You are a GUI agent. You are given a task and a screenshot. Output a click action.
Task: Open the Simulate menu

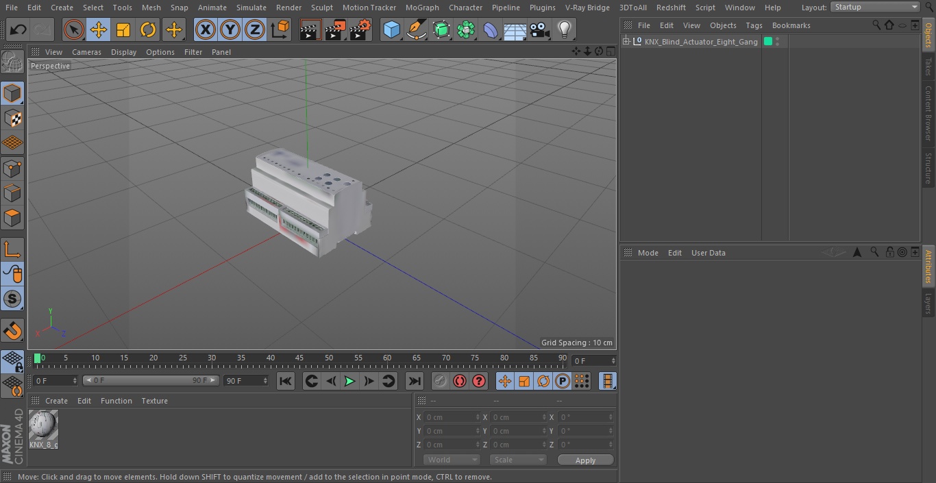(251, 8)
